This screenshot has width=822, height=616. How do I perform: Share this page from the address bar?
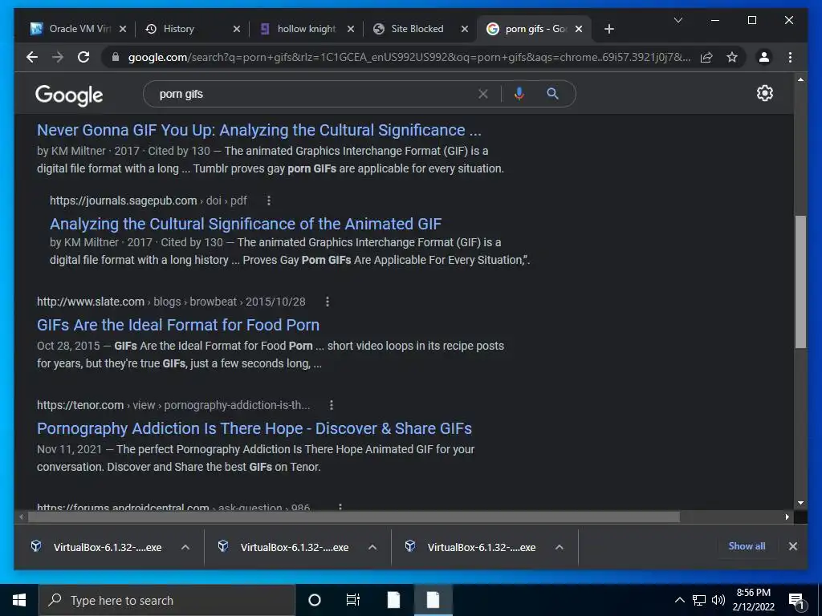(706, 57)
